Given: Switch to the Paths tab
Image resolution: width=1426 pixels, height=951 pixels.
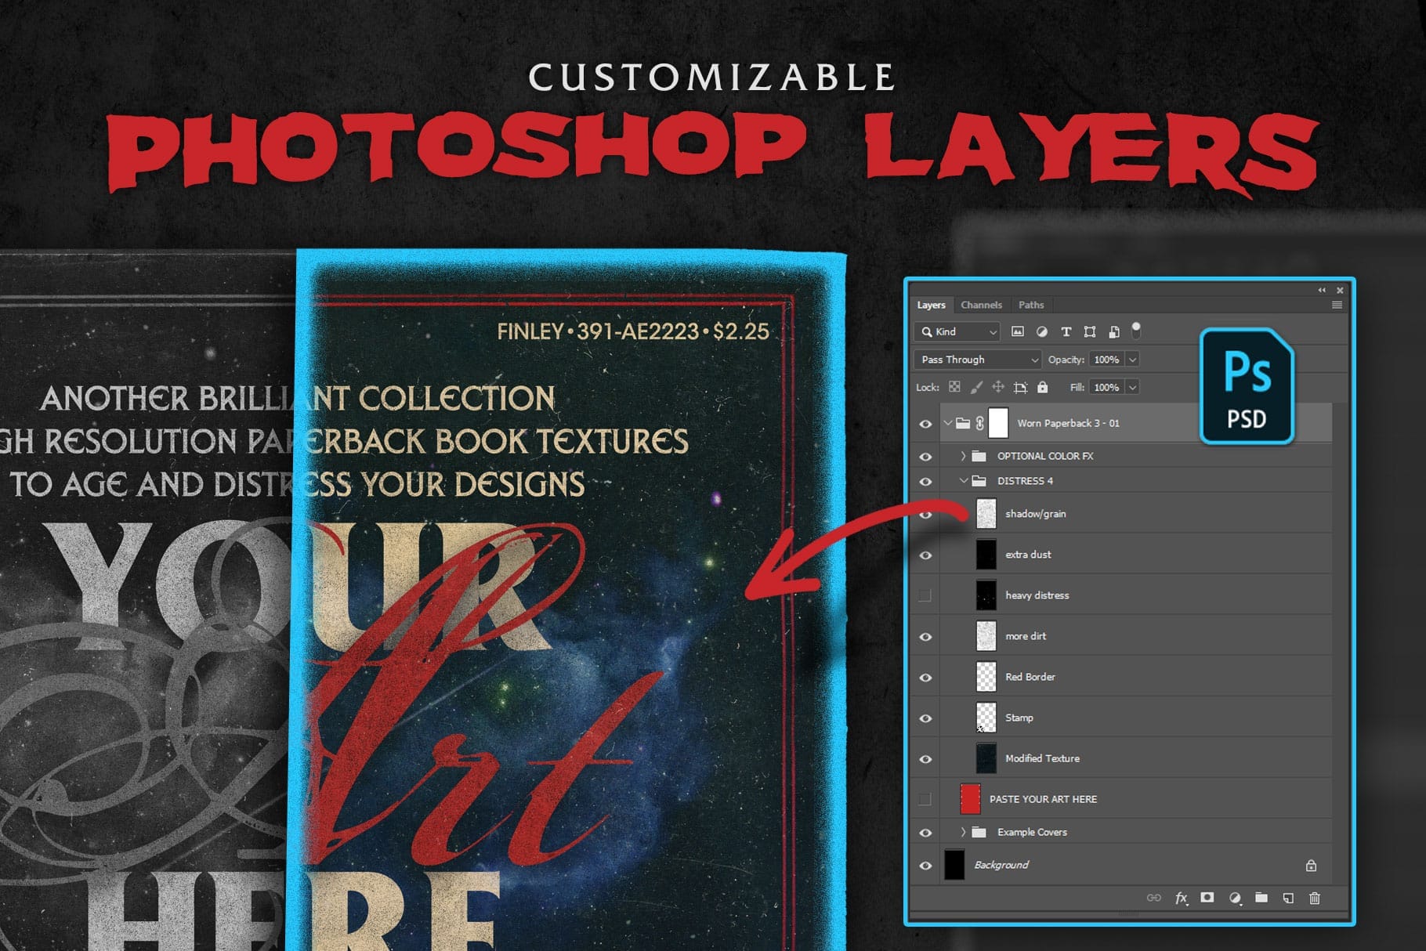Looking at the screenshot, I should click(1031, 305).
